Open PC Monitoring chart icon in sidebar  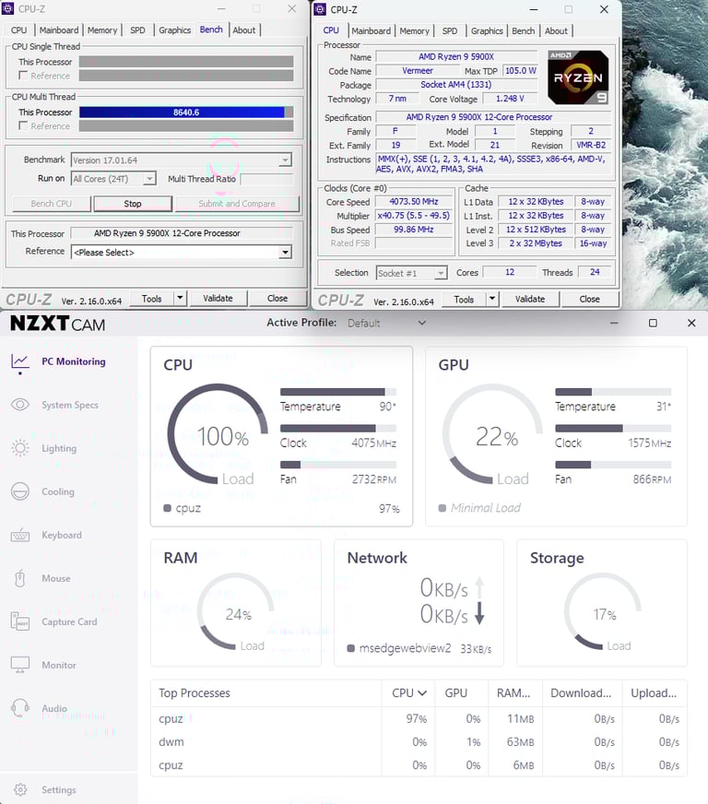pyautogui.click(x=20, y=362)
